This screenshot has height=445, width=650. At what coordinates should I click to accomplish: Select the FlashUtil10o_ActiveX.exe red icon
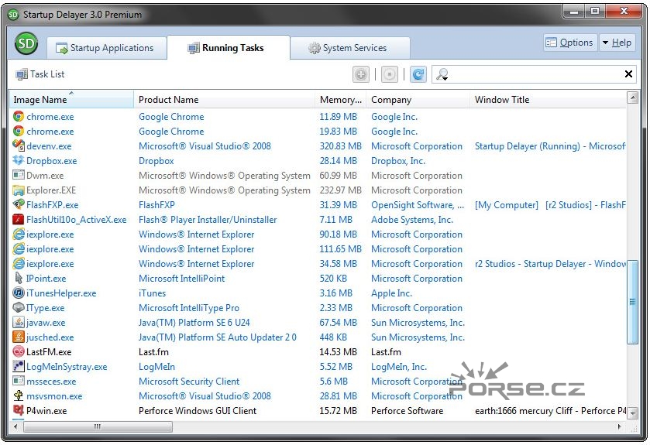pyautogui.click(x=19, y=219)
